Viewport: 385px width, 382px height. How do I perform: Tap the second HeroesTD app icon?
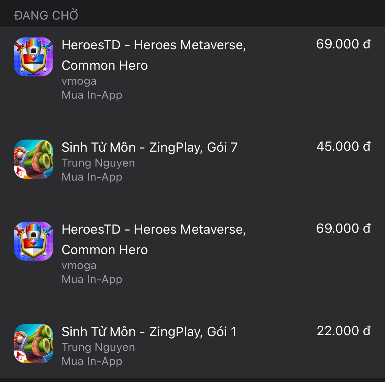click(x=33, y=241)
